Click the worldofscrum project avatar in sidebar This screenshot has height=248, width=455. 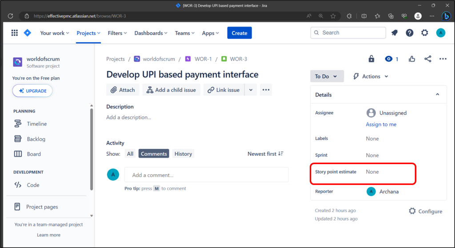pos(18,62)
